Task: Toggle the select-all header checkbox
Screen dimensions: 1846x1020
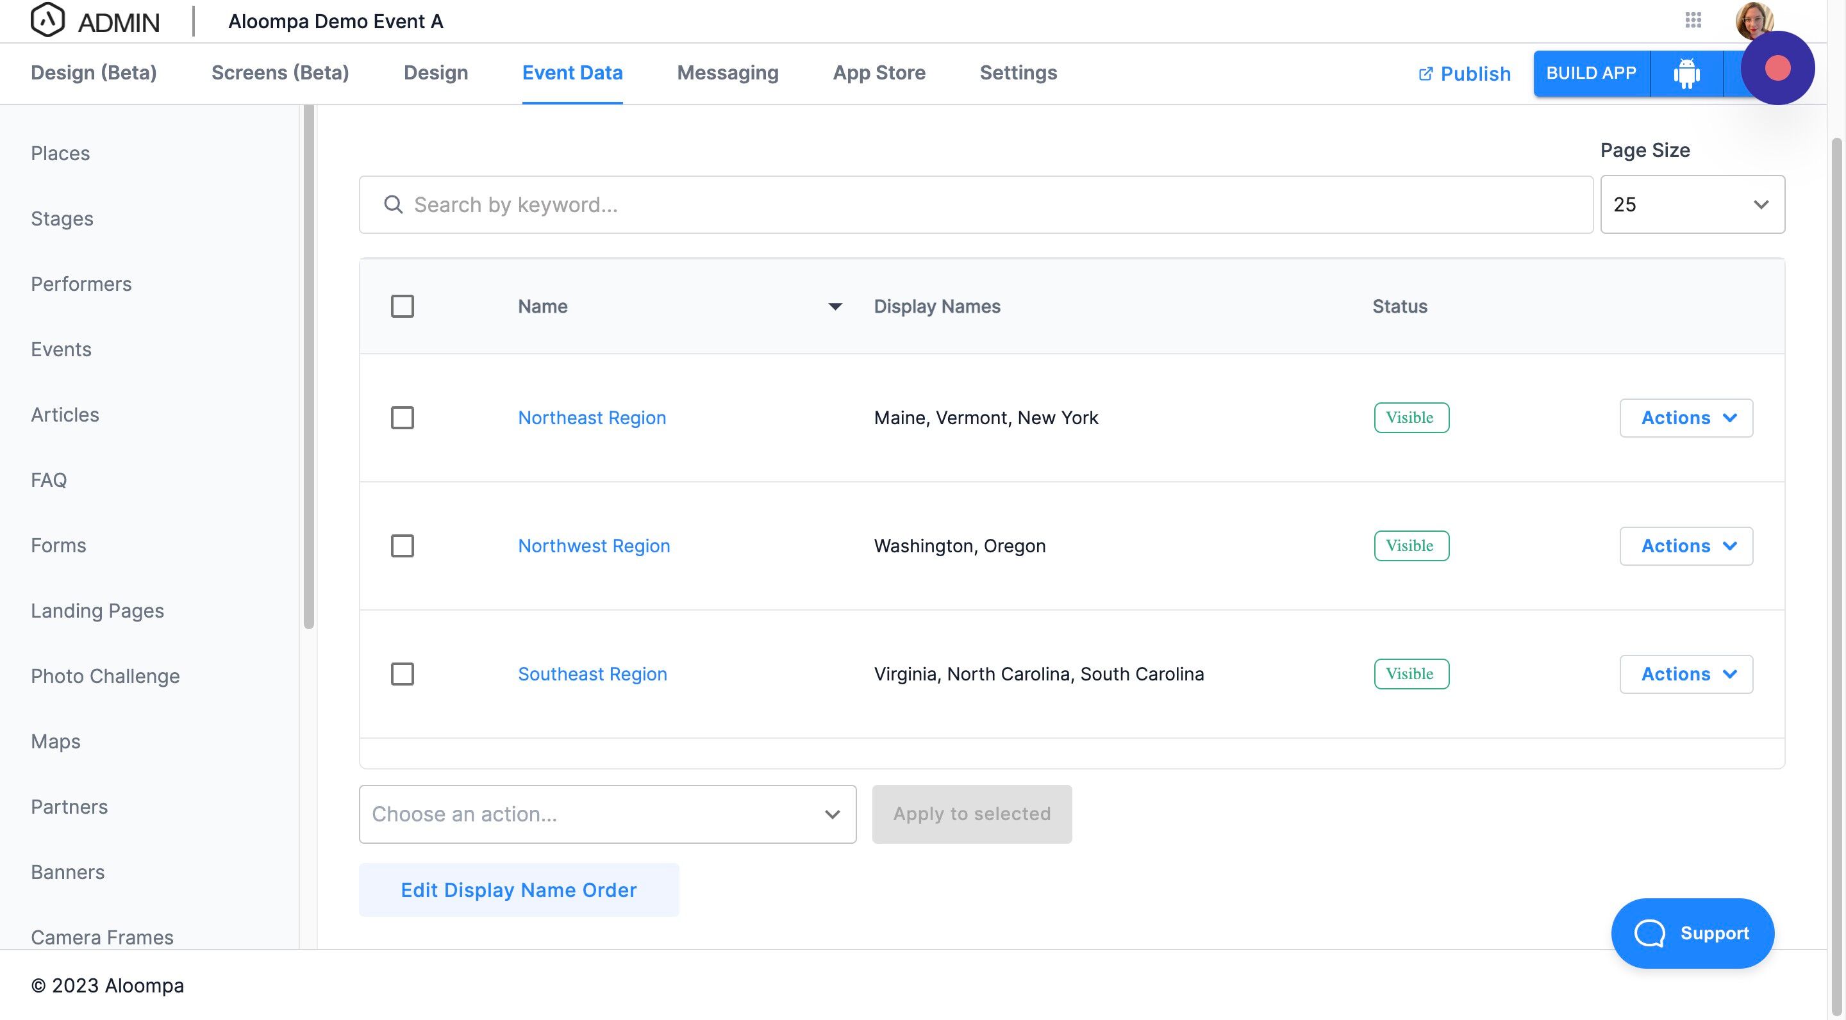Action: tap(402, 306)
